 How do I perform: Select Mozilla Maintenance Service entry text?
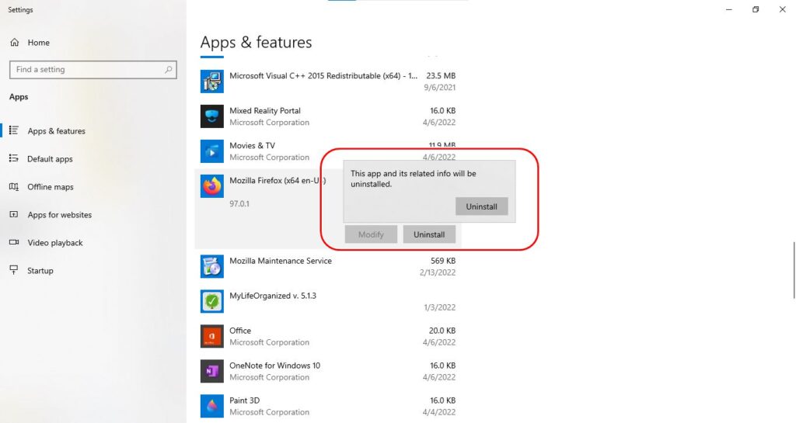coord(280,260)
